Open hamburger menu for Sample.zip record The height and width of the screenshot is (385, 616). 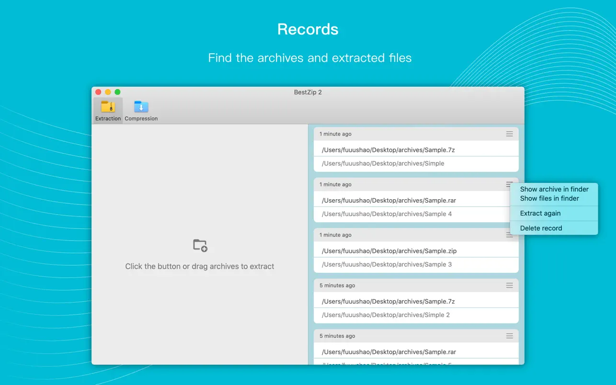[509, 235]
